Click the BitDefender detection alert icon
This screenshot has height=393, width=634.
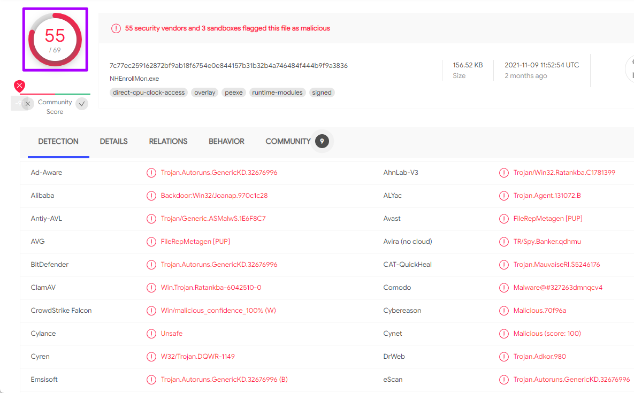151,265
